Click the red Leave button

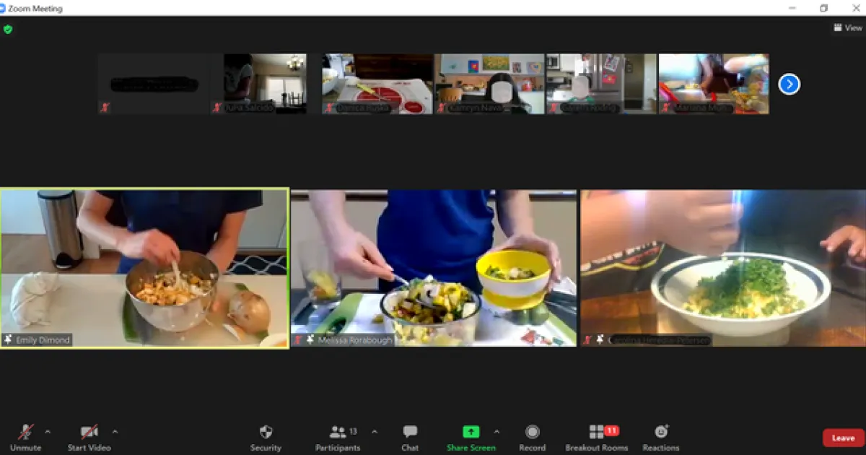point(842,438)
